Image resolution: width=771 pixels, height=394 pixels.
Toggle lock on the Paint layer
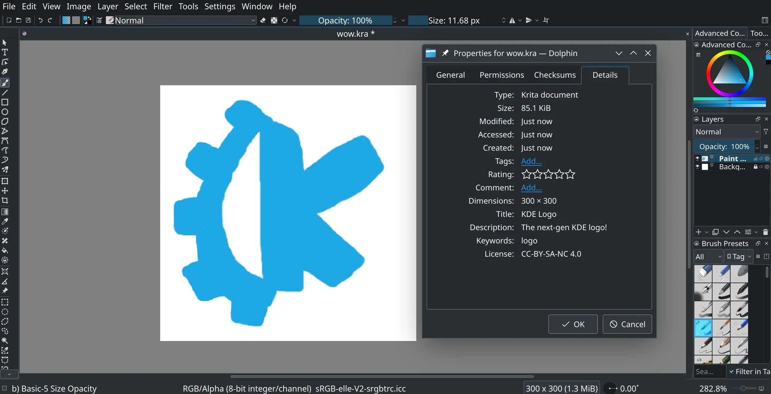(756, 158)
